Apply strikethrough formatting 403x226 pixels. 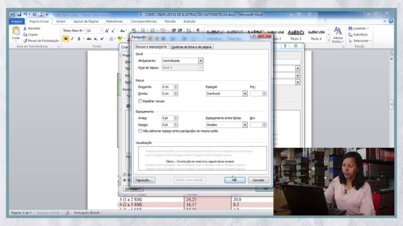(89, 39)
